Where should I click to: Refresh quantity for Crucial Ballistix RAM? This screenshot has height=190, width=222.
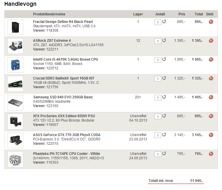pyautogui.click(x=164, y=78)
